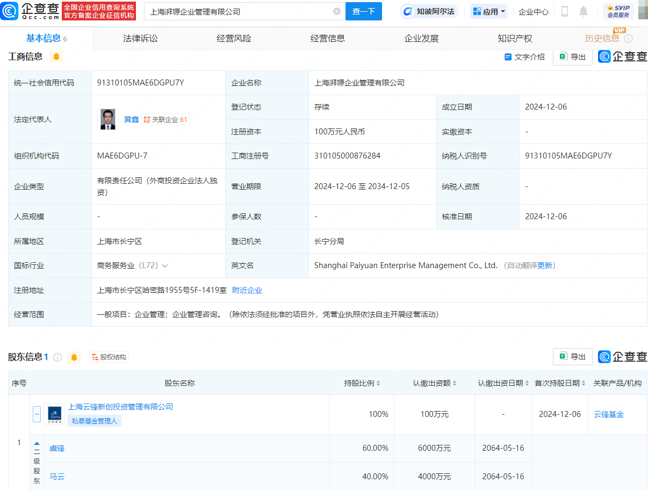Image resolution: width=648 pixels, height=490 pixels.
Task: Sort by 首次持股日期 column arrows
Action: pos(584,384)
